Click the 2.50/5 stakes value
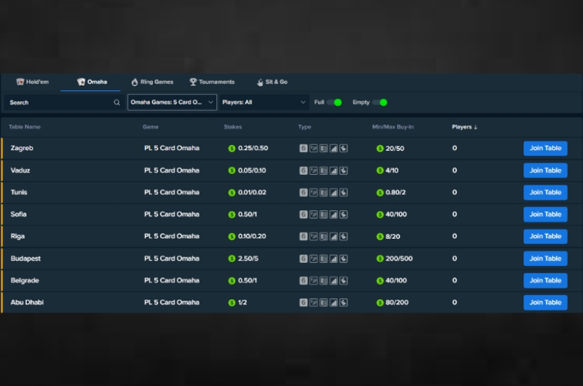583x386 pixels. pyautogui.click(x=248, y=258)
